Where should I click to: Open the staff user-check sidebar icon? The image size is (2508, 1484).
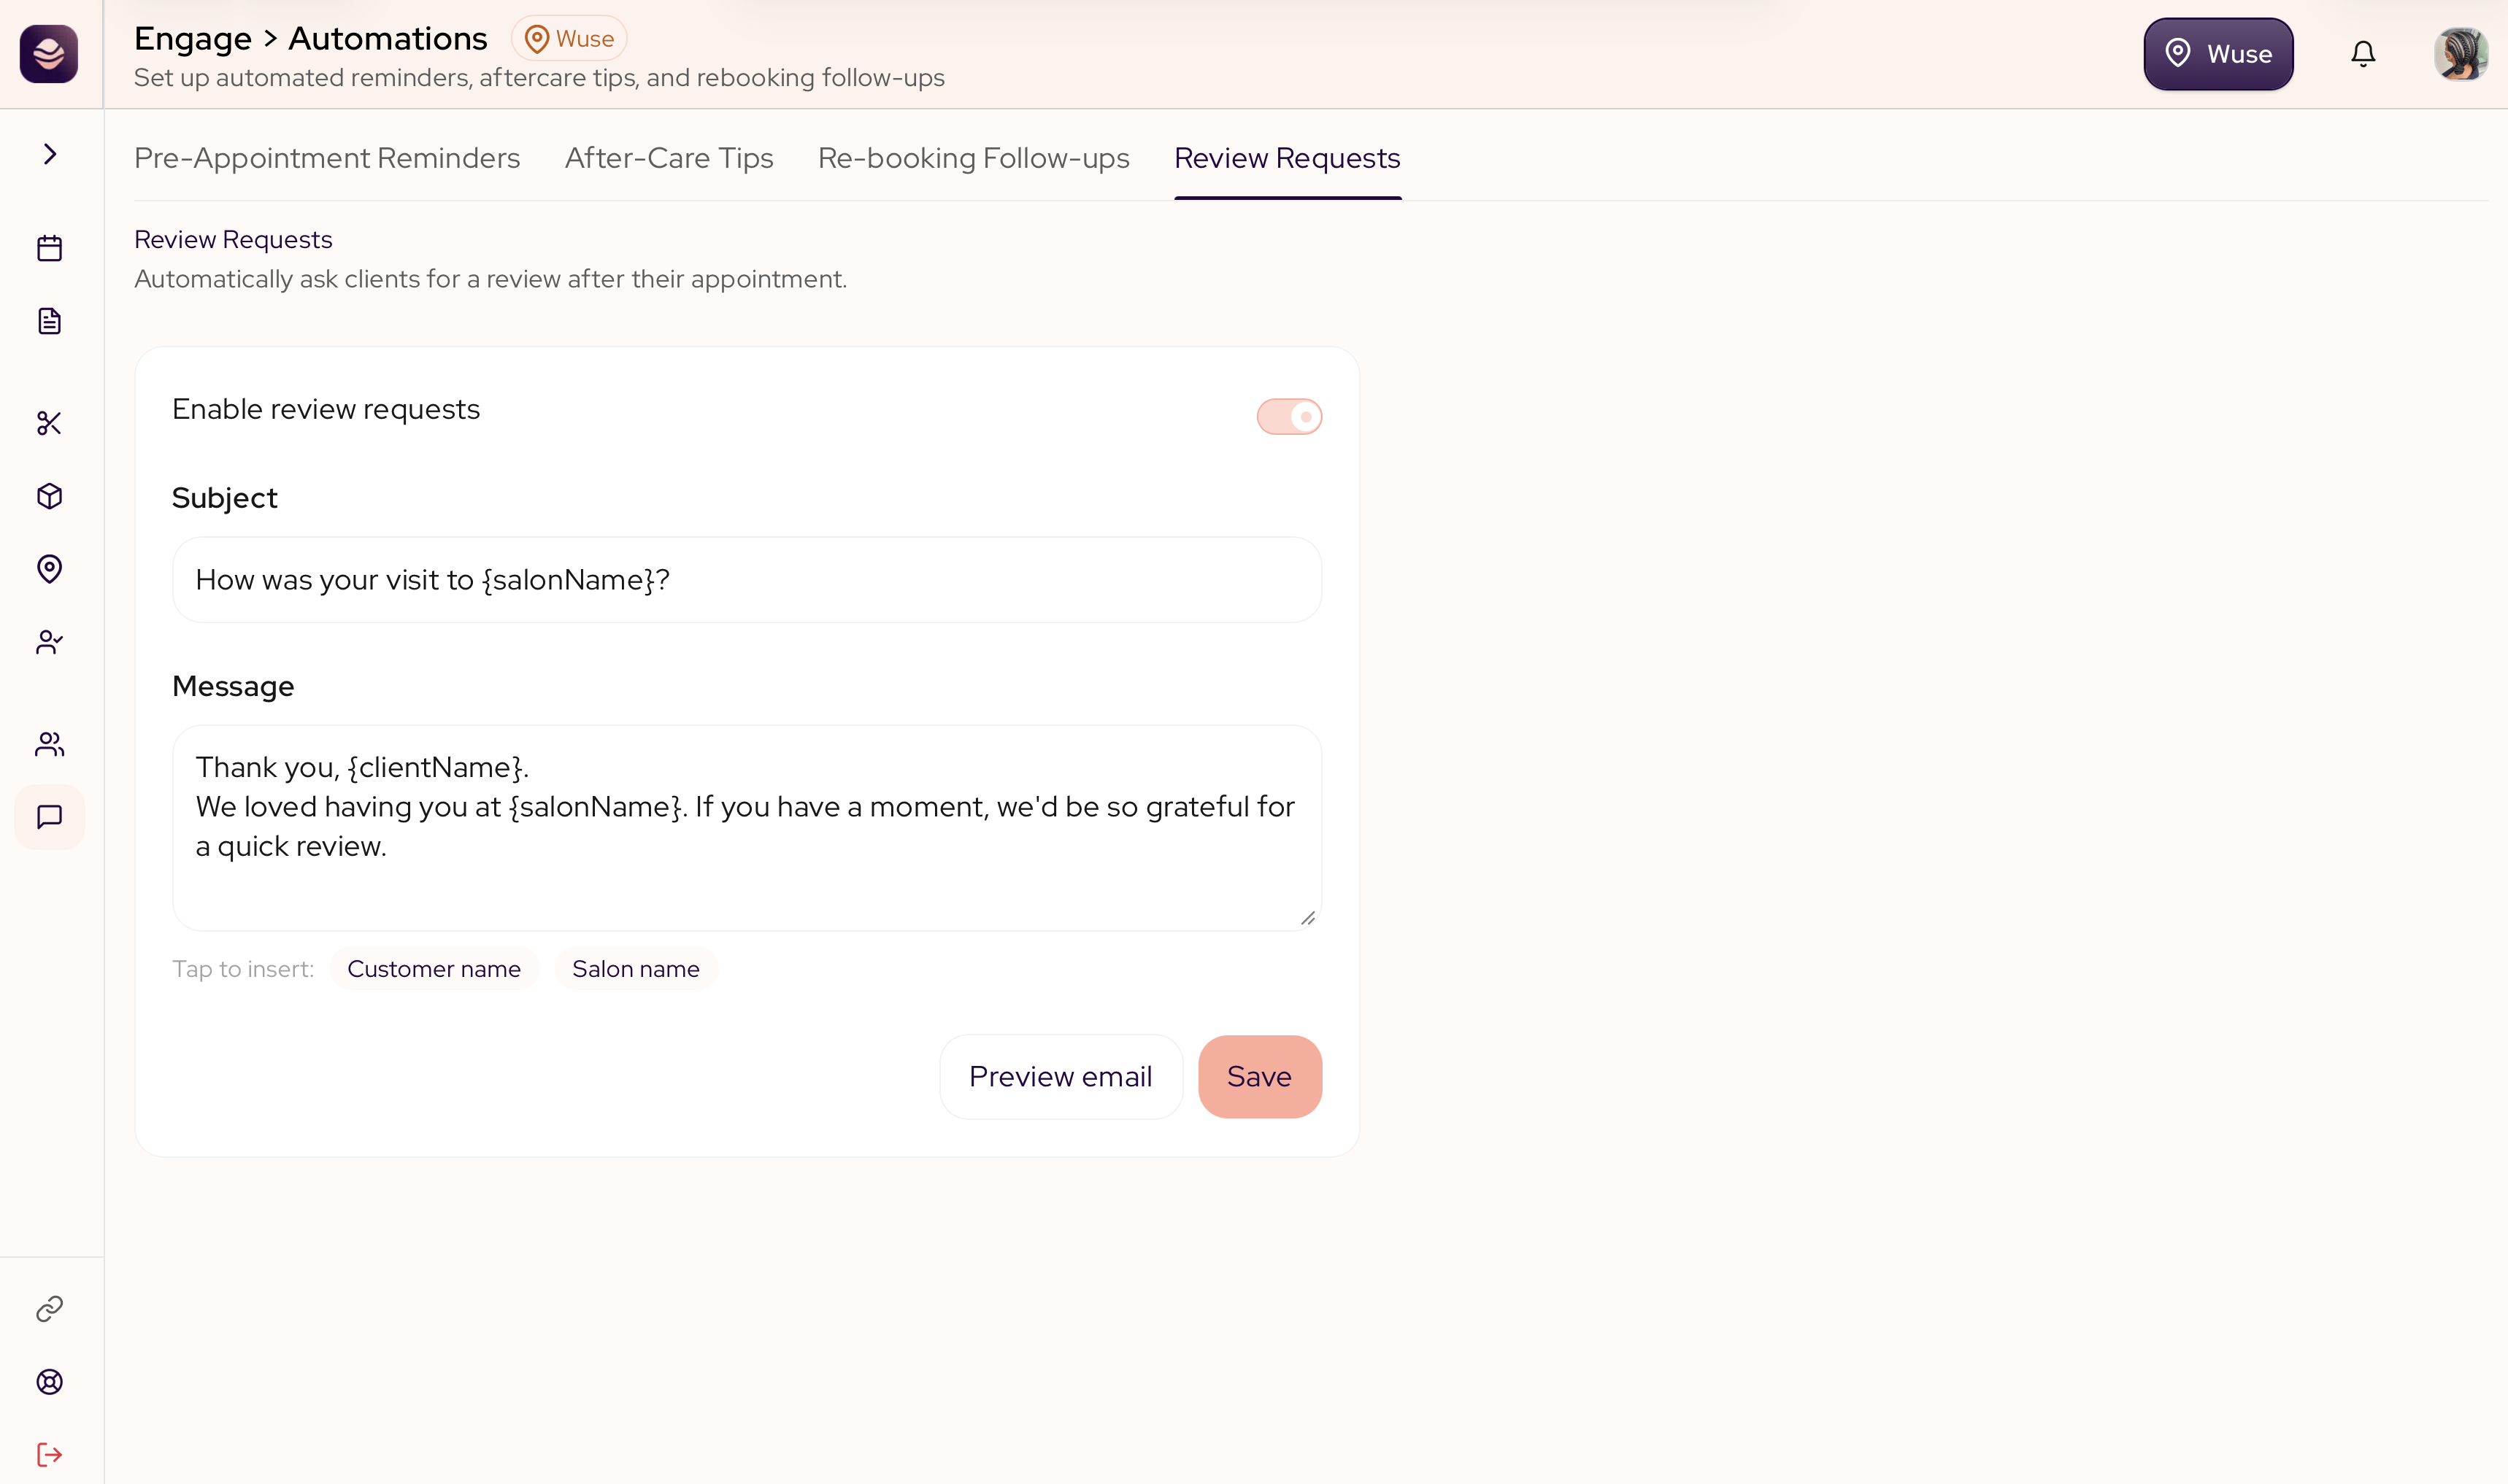[49, 642]
